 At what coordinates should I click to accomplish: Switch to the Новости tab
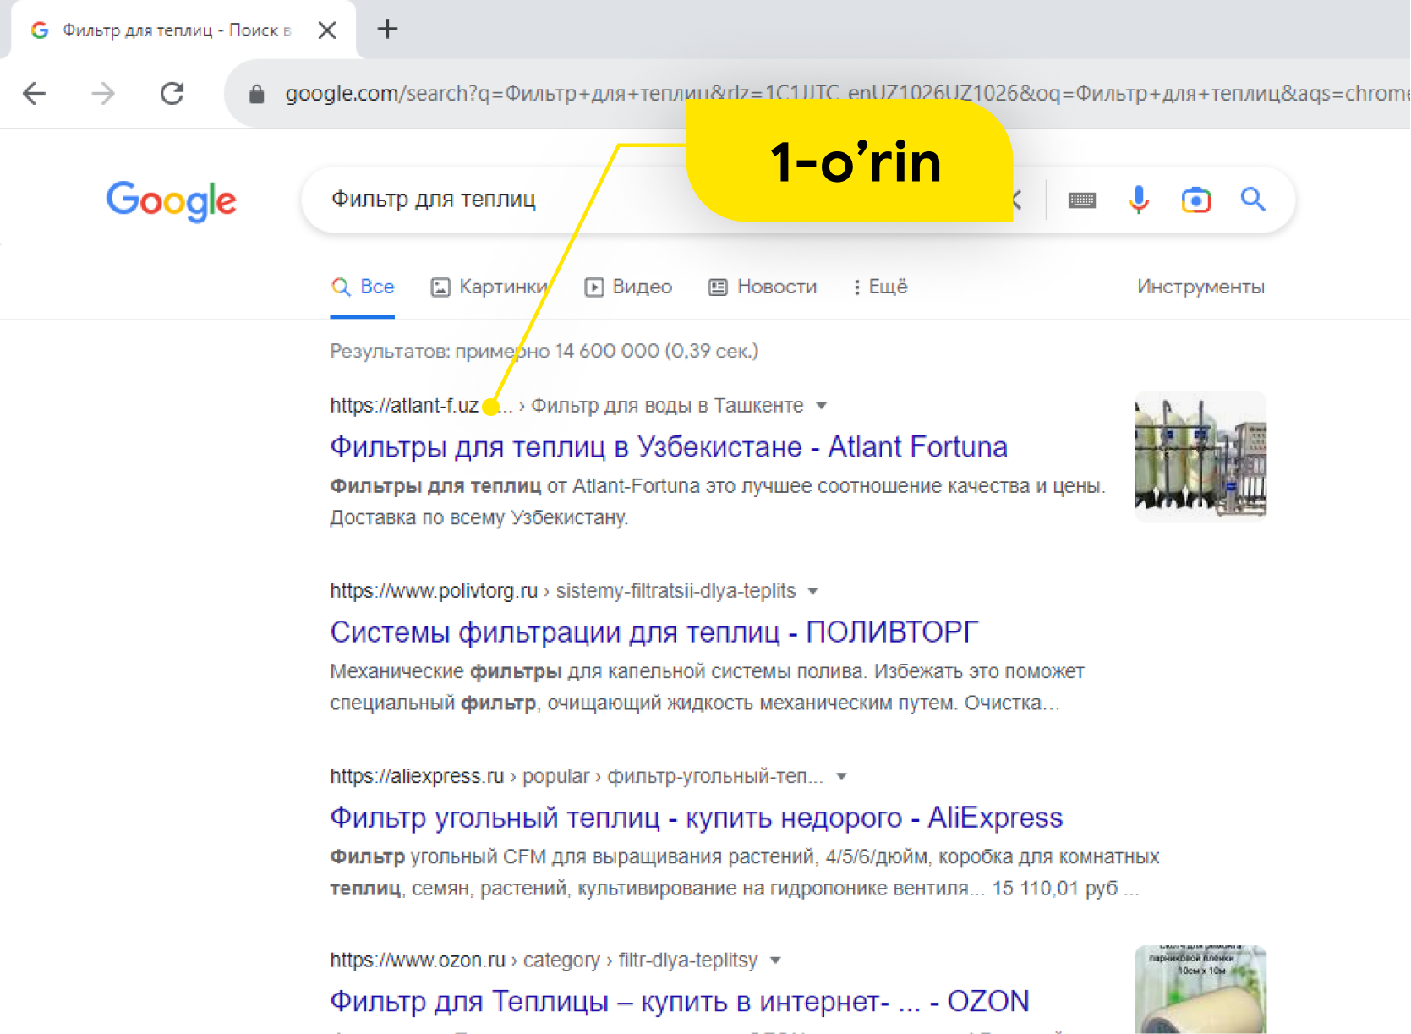(763, 287)
